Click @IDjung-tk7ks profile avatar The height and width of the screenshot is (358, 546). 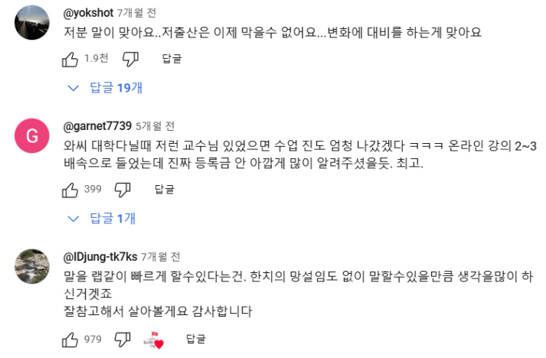click(x=33, y=267)
